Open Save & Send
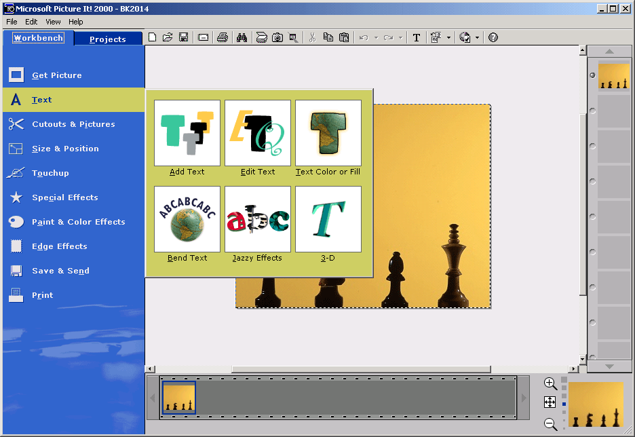The width and height of the screenshot is (635, 437). 74,271
